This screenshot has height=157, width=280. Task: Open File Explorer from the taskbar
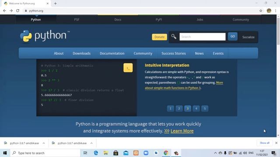coord(106,153)
